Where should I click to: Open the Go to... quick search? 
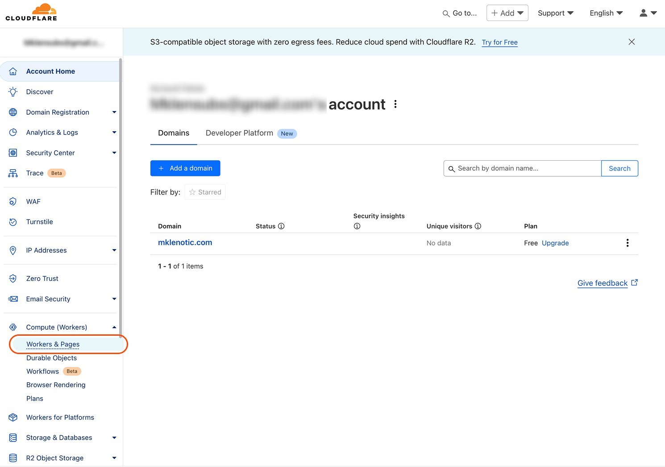pos(460,13)
